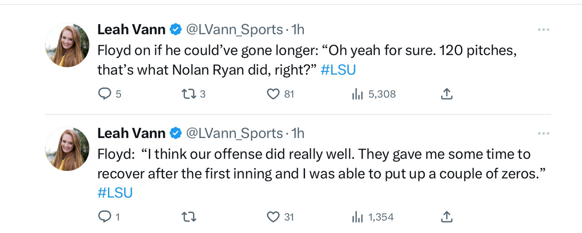View analytics showing 1,354 views
Viewport: 582px width, 233px height.
[x=357, y=217]
